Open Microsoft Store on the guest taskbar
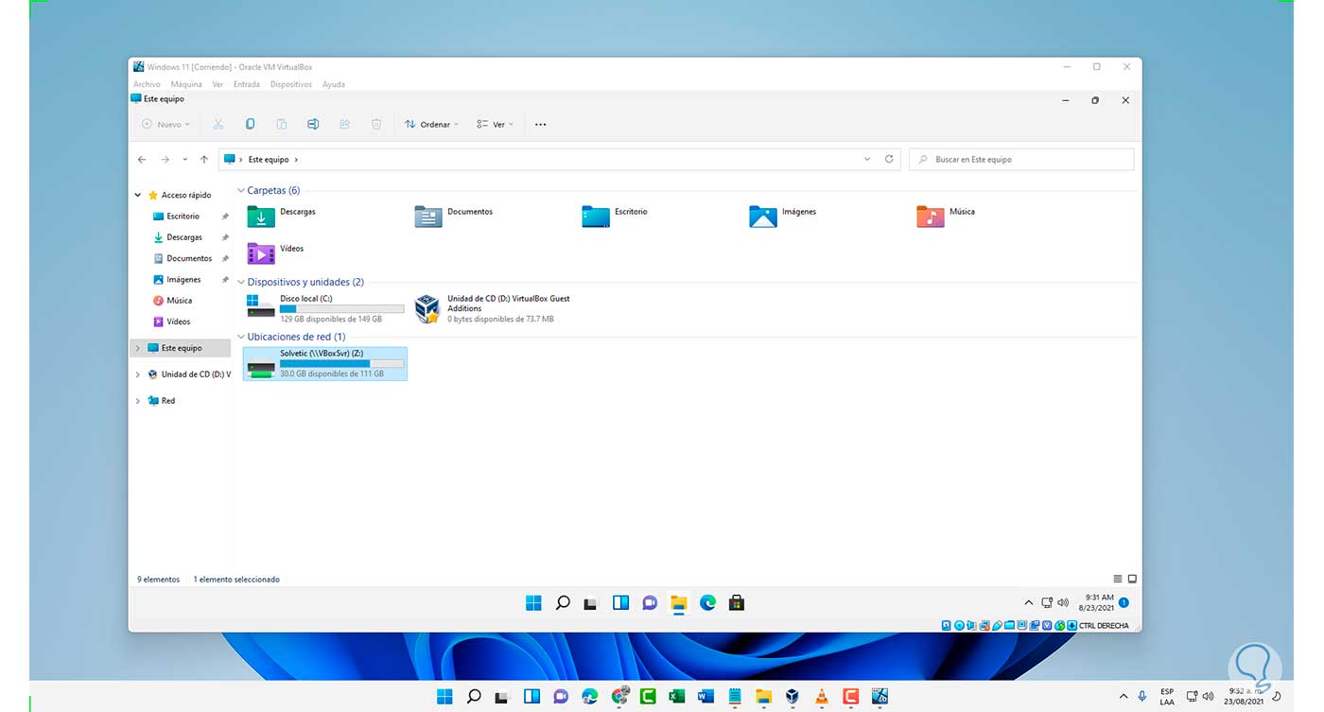Viewport: 1324px width, 712px height. [736, 602]
